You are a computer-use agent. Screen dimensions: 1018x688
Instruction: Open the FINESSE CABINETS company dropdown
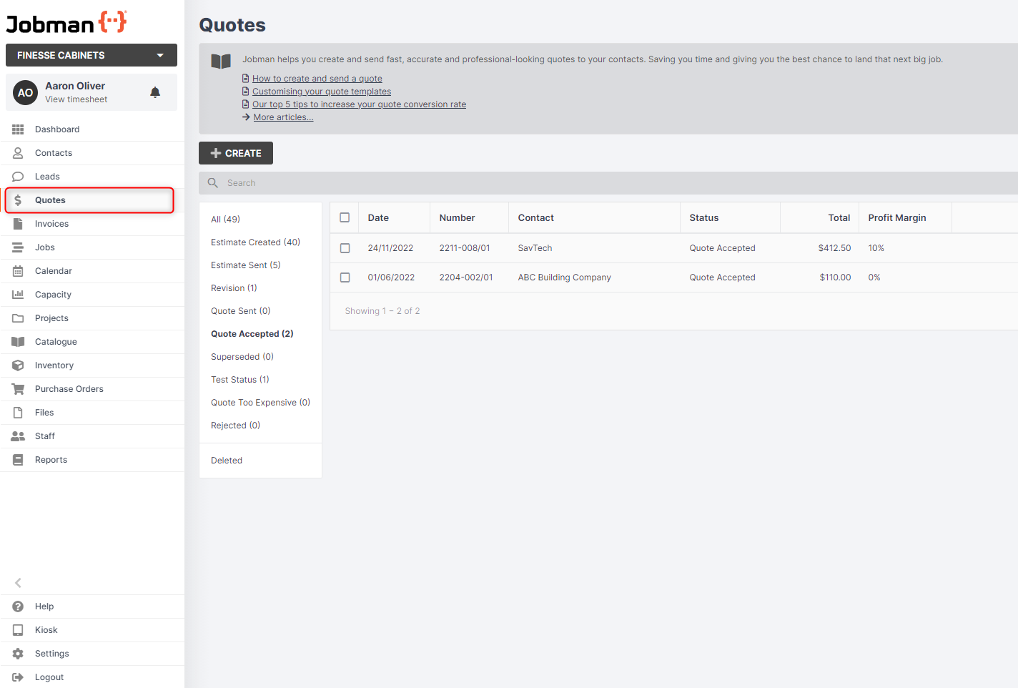(91, 55)
